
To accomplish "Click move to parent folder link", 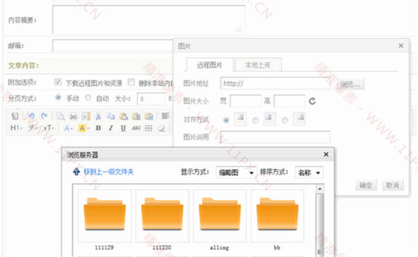I will coord(109,172).
